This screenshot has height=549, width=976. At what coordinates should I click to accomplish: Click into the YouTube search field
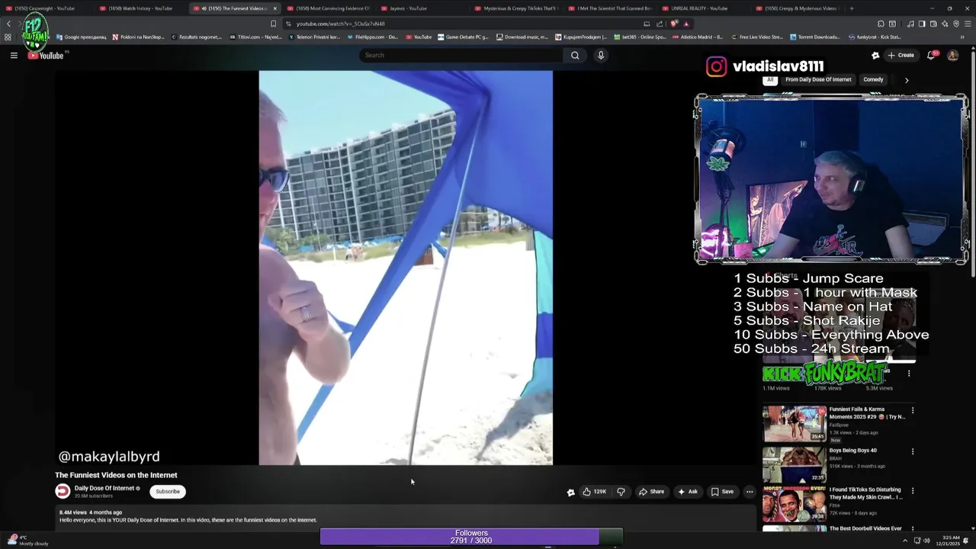(x=461, y=55)
